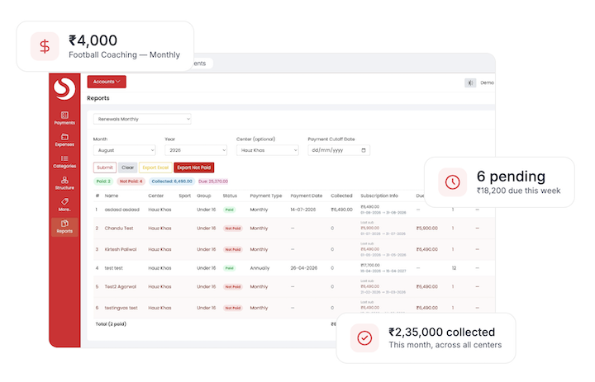Open Expenses in the sidebar
Image resolution: width=595 pixels, height=382 pixels.
click(64, 139)
